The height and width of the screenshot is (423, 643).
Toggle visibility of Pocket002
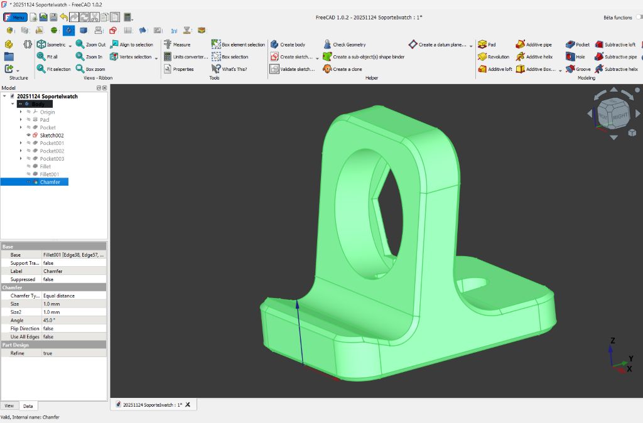[x=29, y=151]
